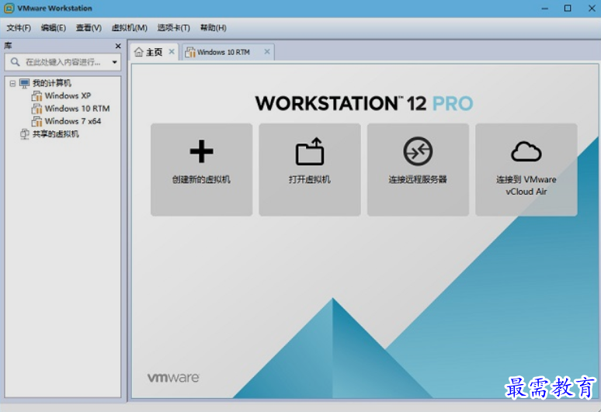Click the Windows 10 RTM VM icon in library tree

pyautogui.click(x=36, y=109)
